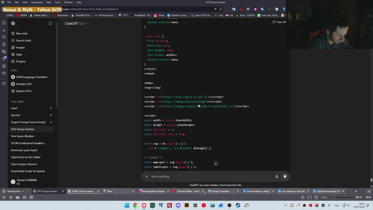Screen dimensions: 373x210
Task: Copy code from the code block
Action: click(x=279, y=22)
